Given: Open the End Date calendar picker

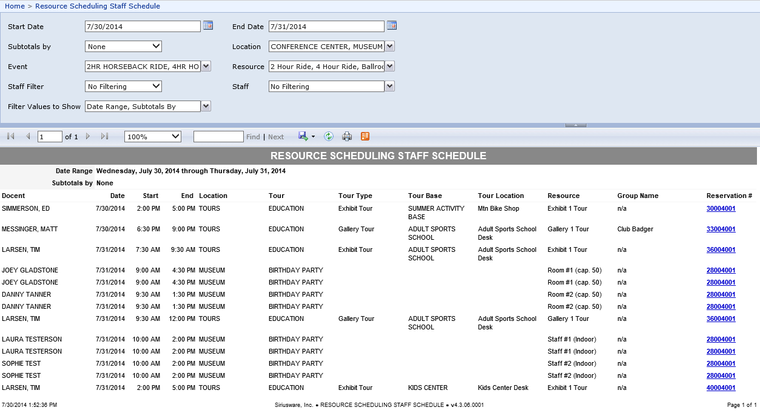Looking at the screenshot, I should coord(392,25).
